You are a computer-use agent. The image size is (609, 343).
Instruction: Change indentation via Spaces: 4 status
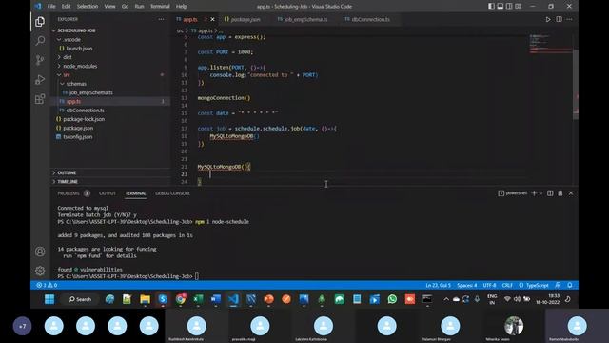tap(466, 285)
